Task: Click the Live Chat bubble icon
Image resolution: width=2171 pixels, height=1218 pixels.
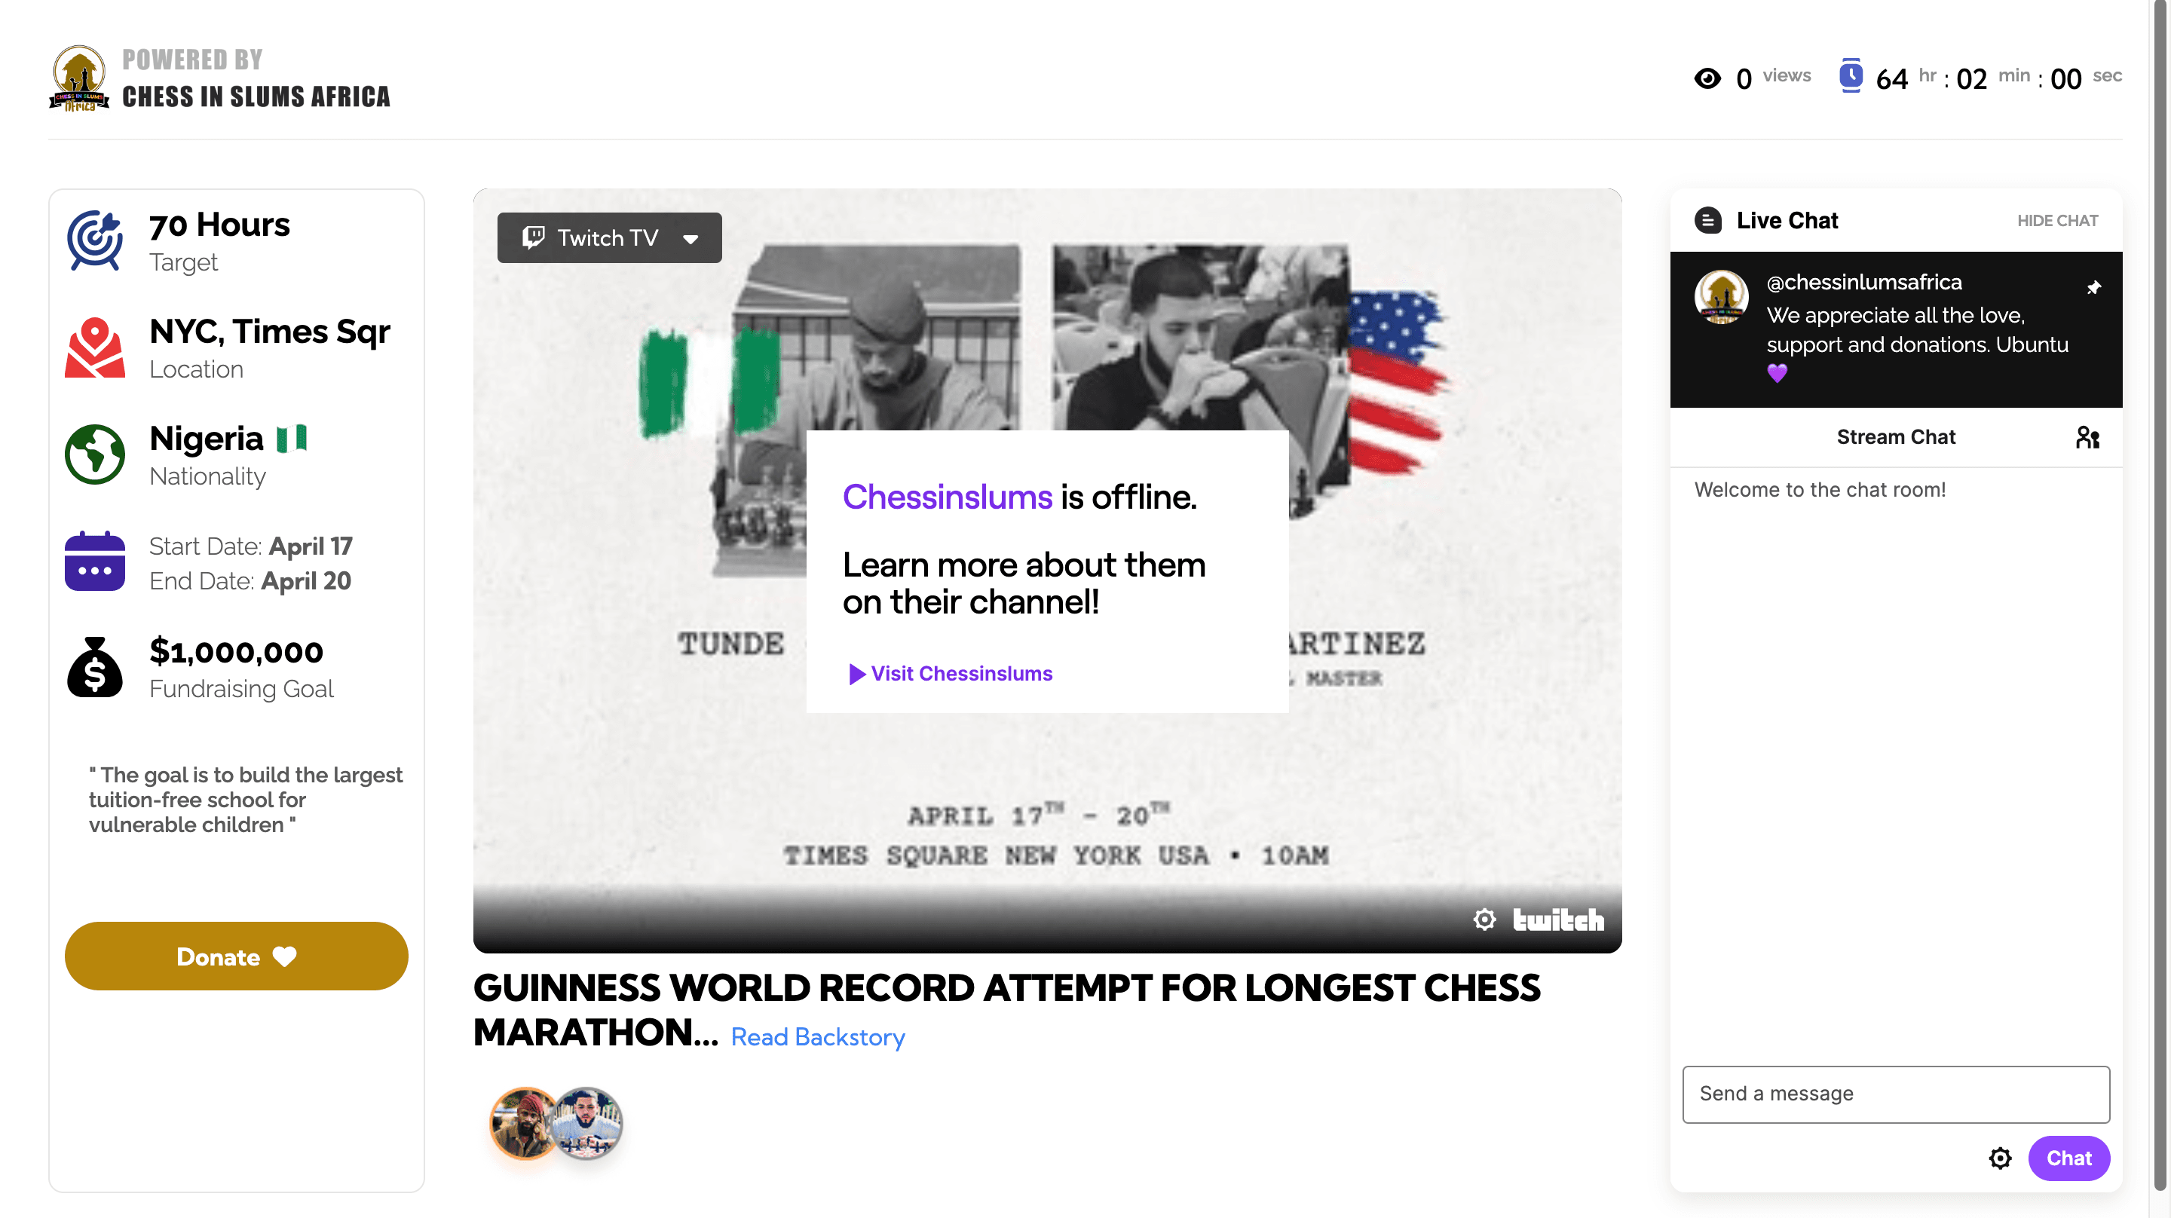Action: [x=1708, y=221]
